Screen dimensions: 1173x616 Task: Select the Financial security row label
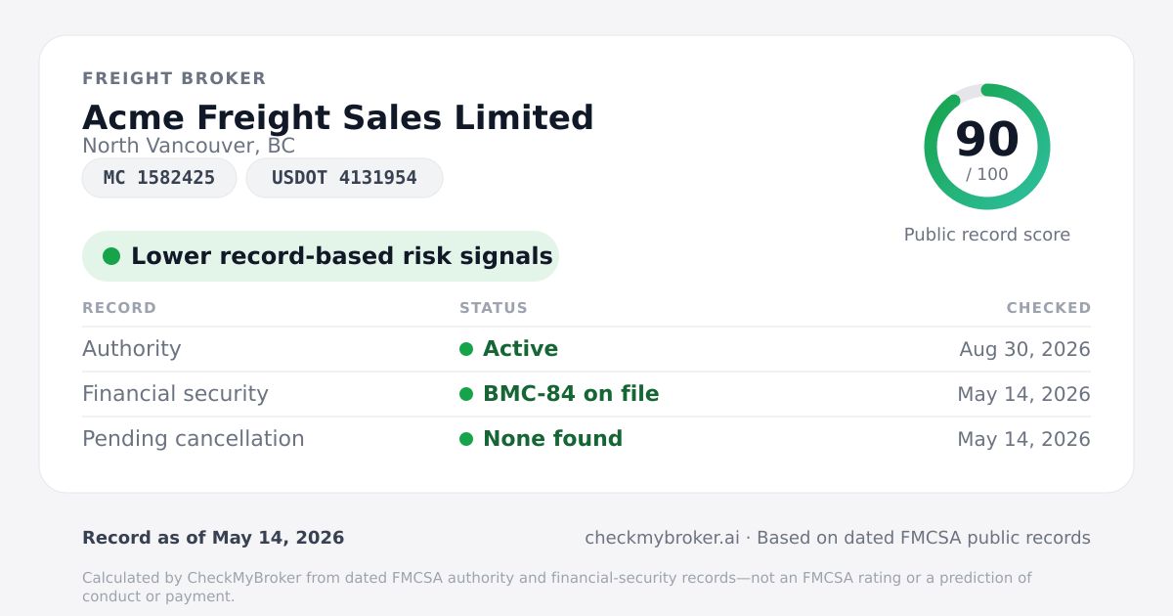tap(175, 394)
